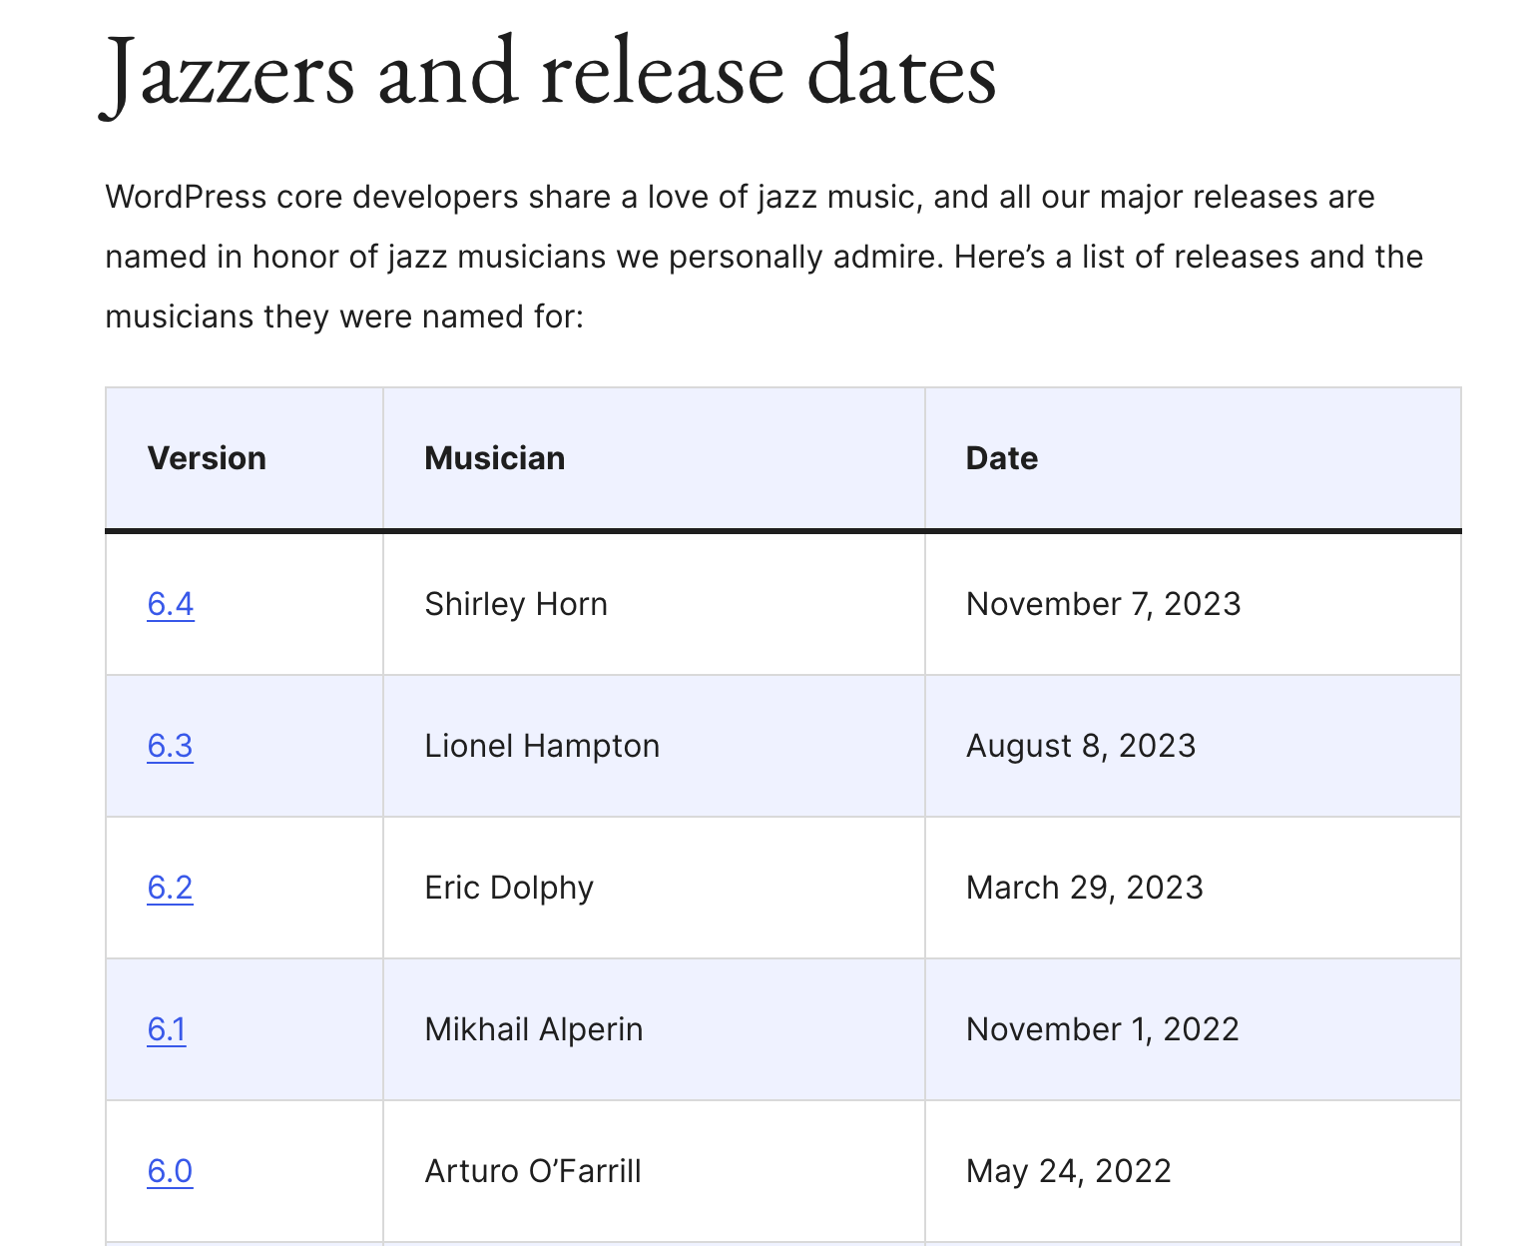The image size is (1535, 1246).
Task: Click the 6.1 version link
Action: [x=167, y=1029]
